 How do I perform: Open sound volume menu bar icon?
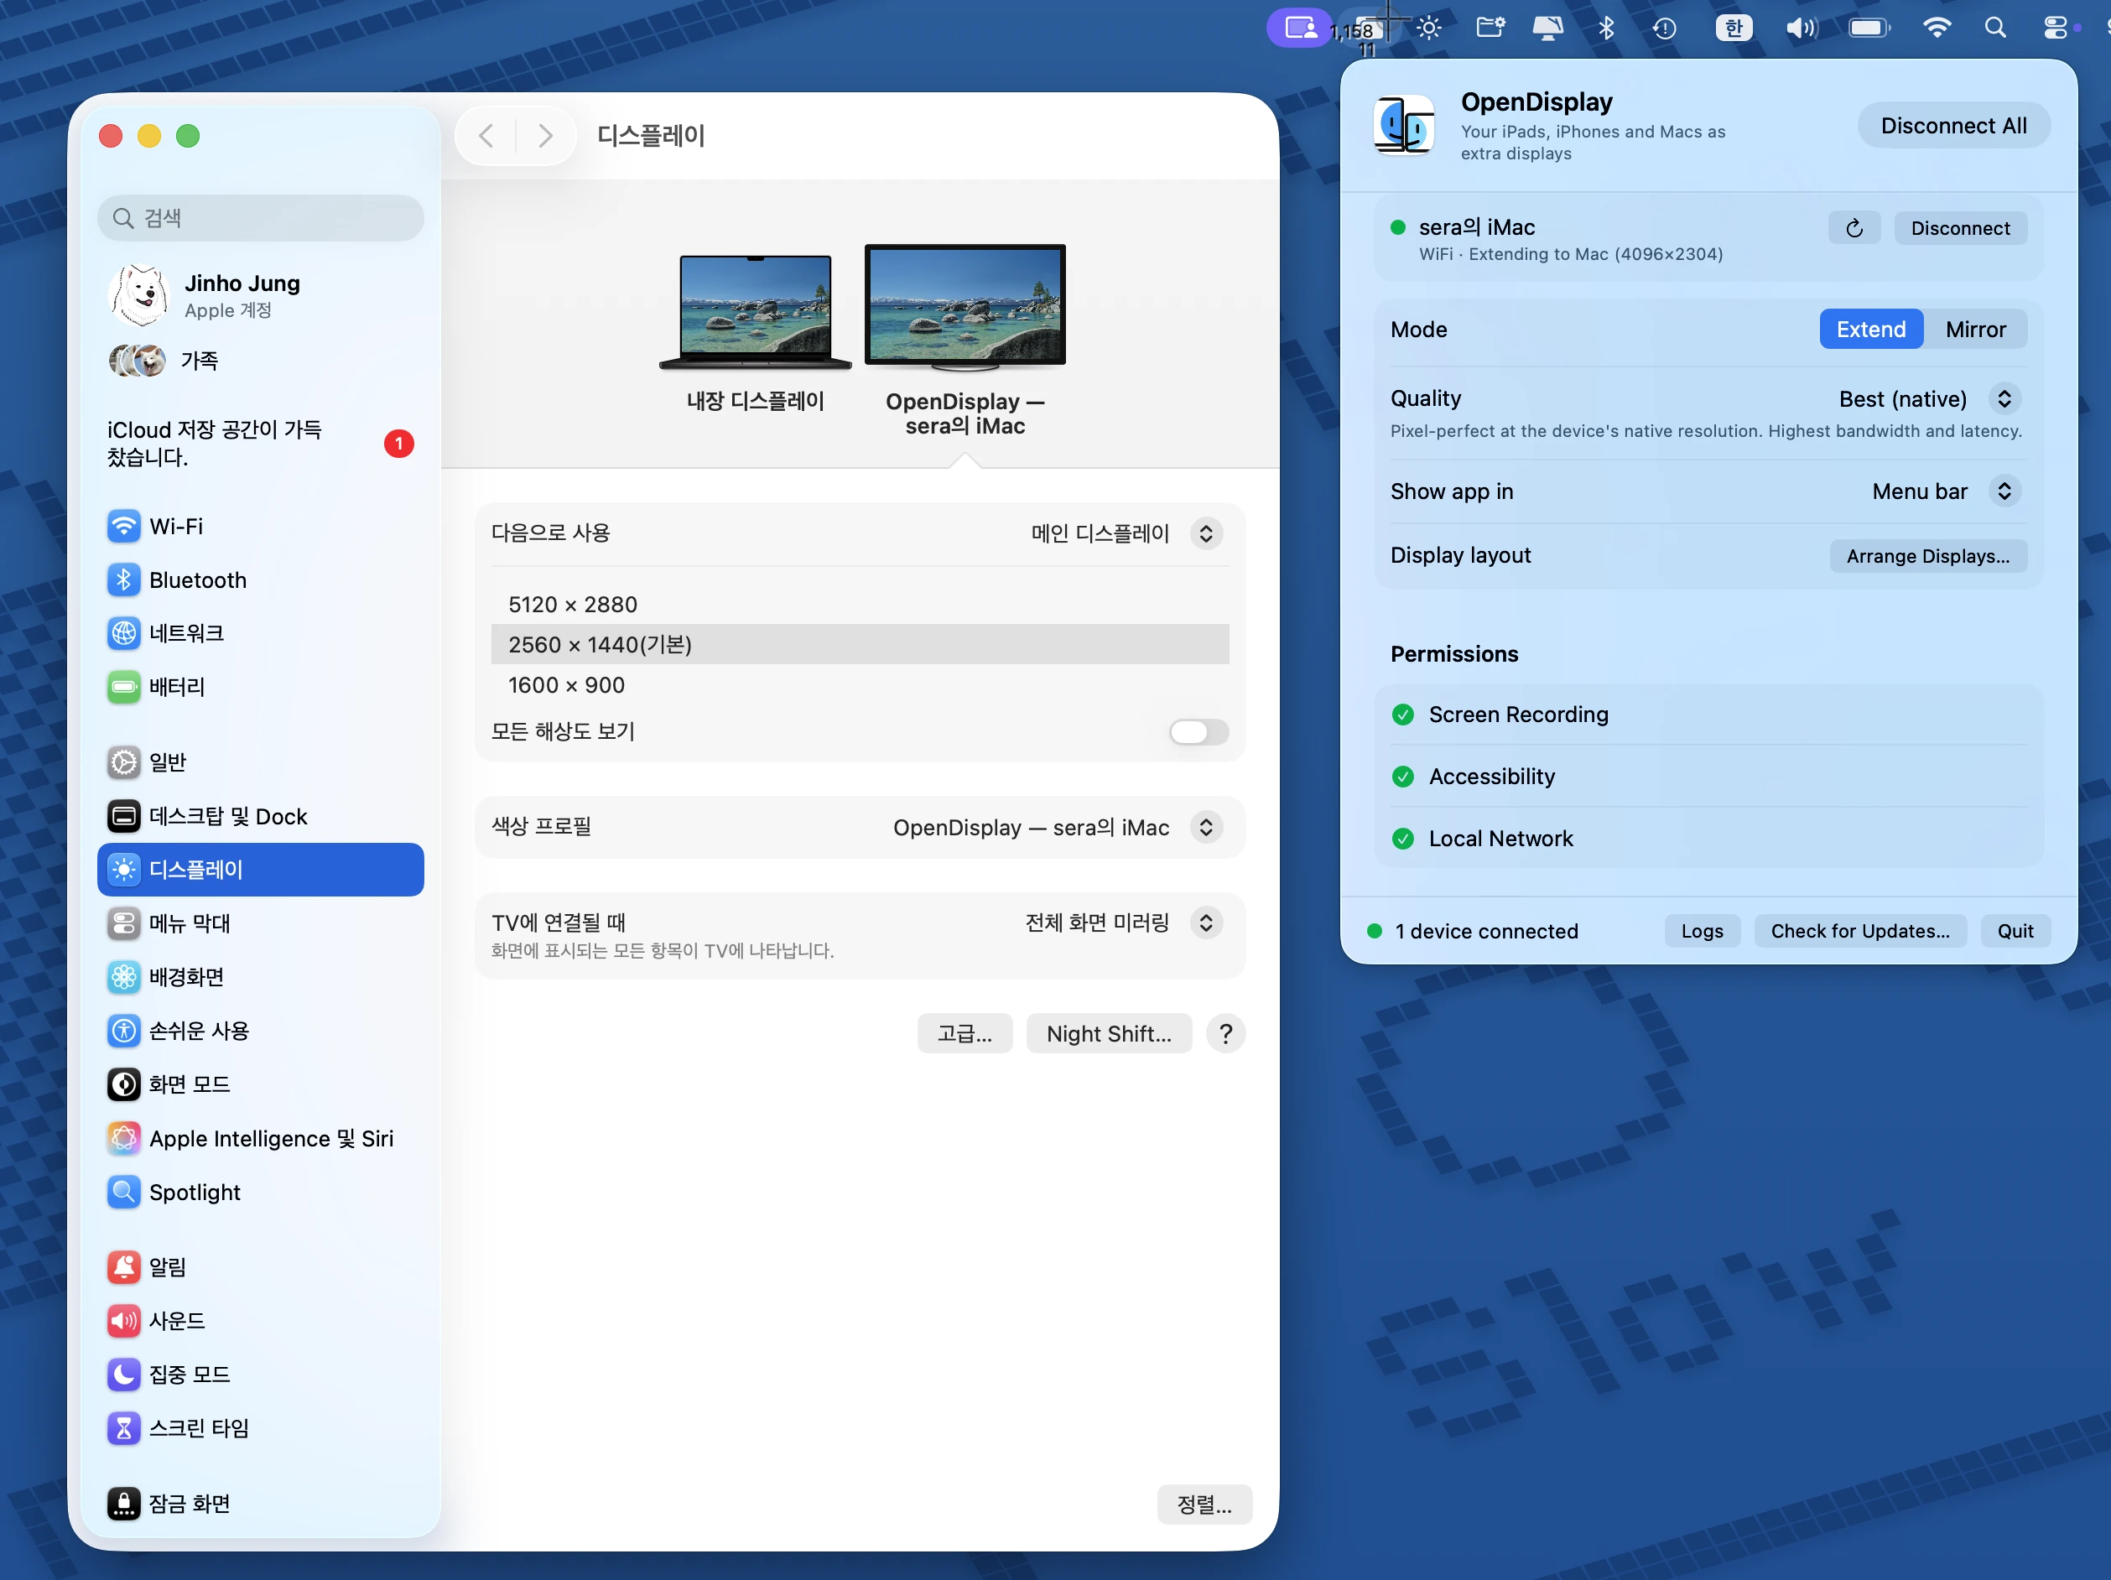pos(1801,28)
